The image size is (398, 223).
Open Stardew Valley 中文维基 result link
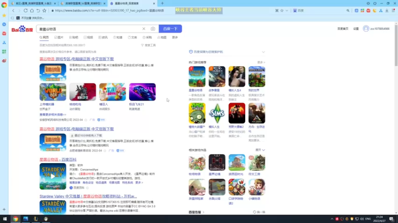pos(88,196)
